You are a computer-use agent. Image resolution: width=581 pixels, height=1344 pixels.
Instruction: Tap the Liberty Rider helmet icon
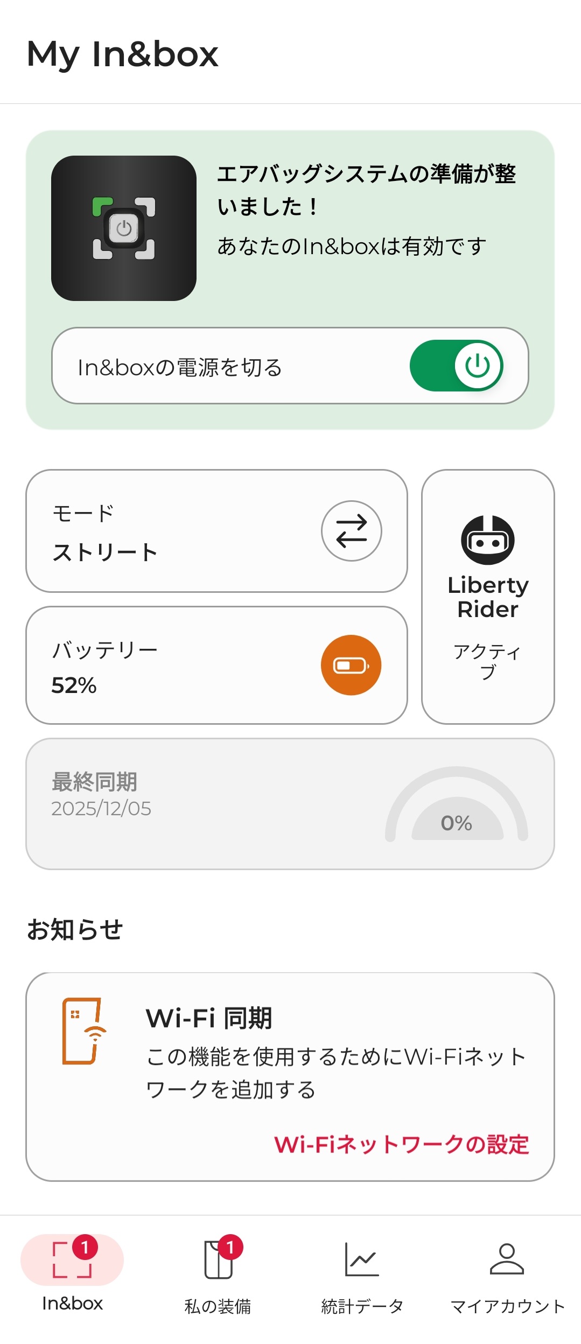(488, 540)
